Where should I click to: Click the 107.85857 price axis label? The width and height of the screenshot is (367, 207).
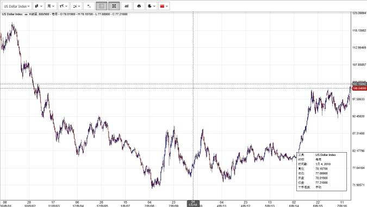(x=359, y=65)
